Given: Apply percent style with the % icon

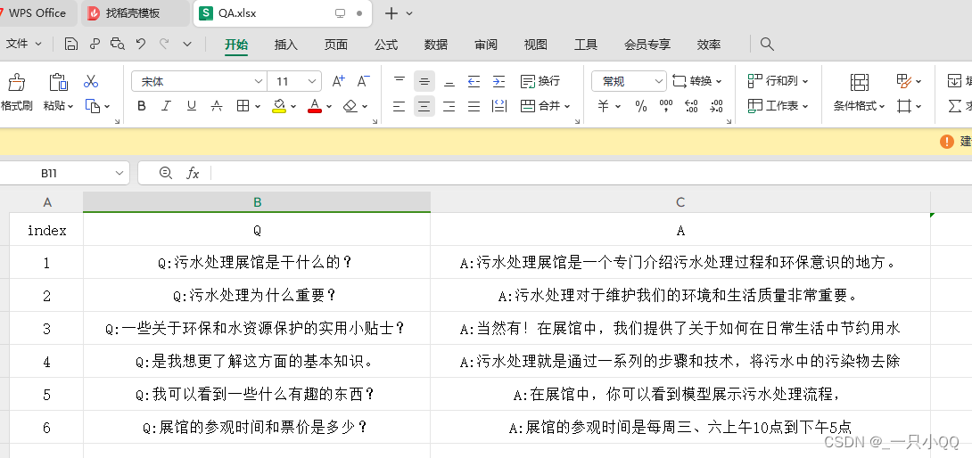Looking at the screenshot, I should click(641, 107).
